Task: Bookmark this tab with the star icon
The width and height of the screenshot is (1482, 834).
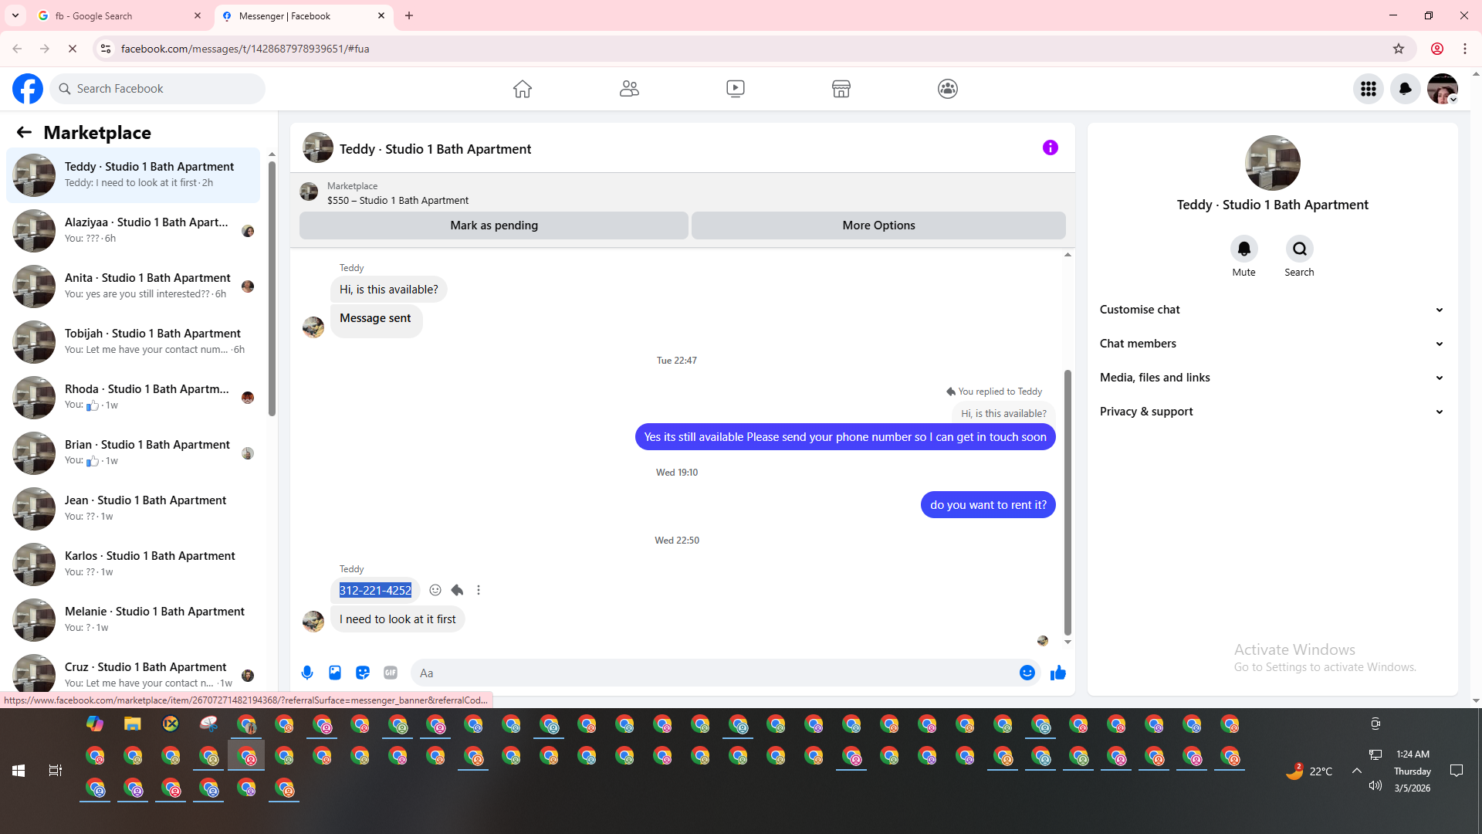Action: pos(1399,49)
